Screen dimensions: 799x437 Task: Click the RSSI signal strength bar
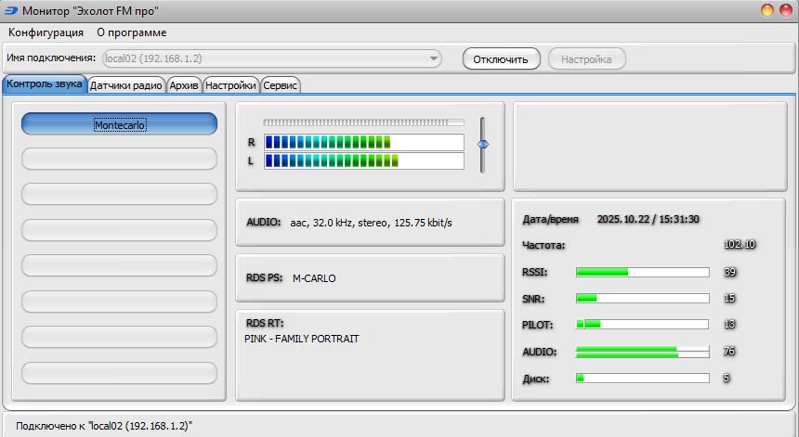tap(642, 272)
